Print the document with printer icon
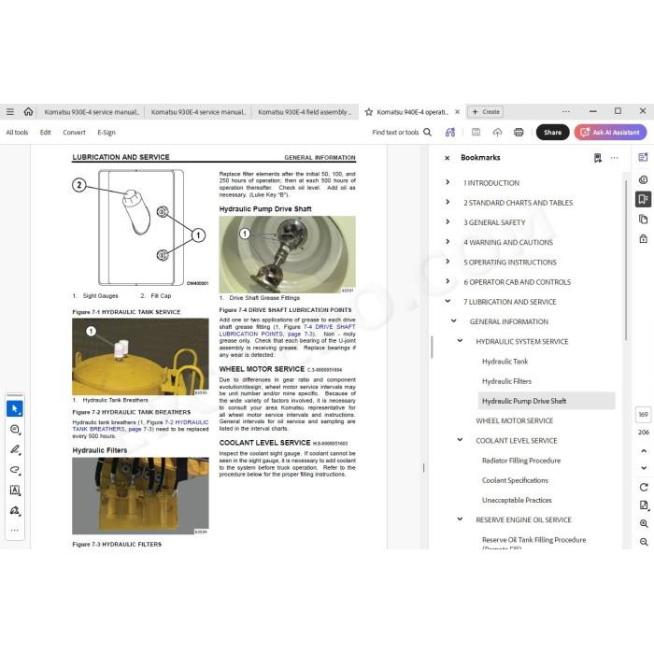 (519, 133)
